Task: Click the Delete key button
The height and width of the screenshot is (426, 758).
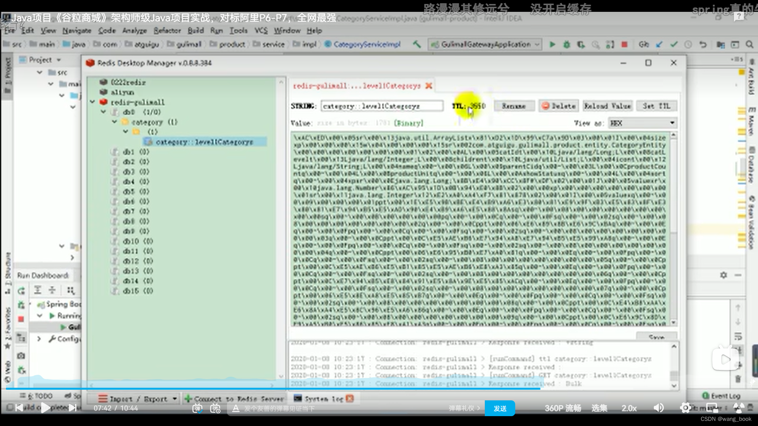Action: (x=559, y=106)
